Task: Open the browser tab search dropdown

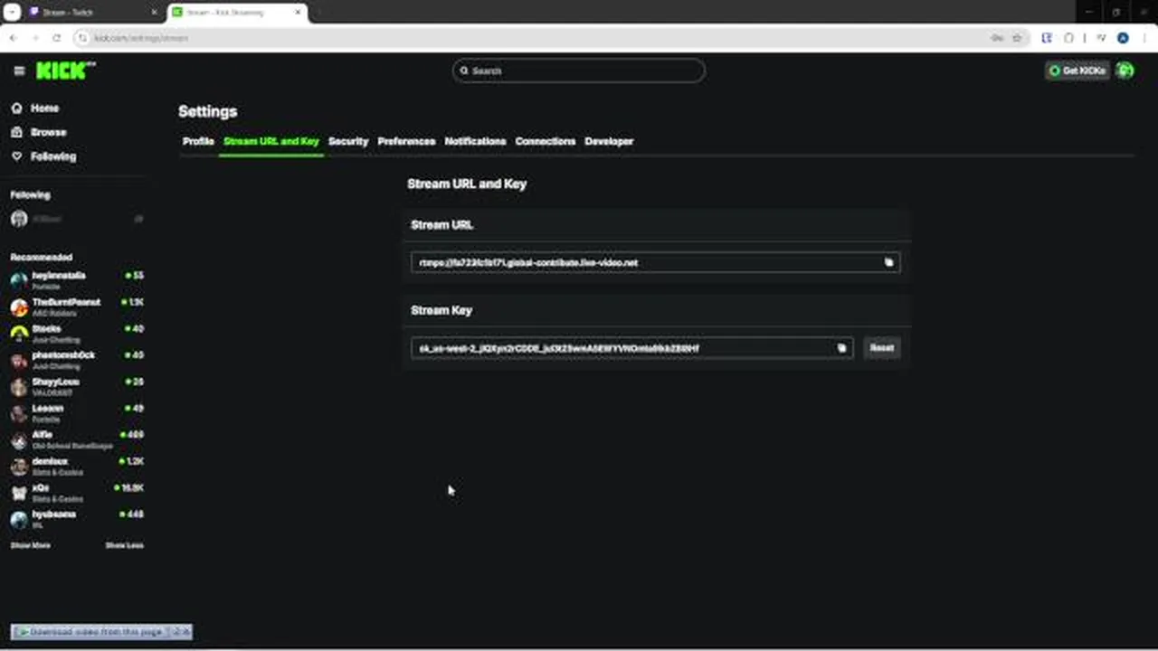Action: coord(12,13)
